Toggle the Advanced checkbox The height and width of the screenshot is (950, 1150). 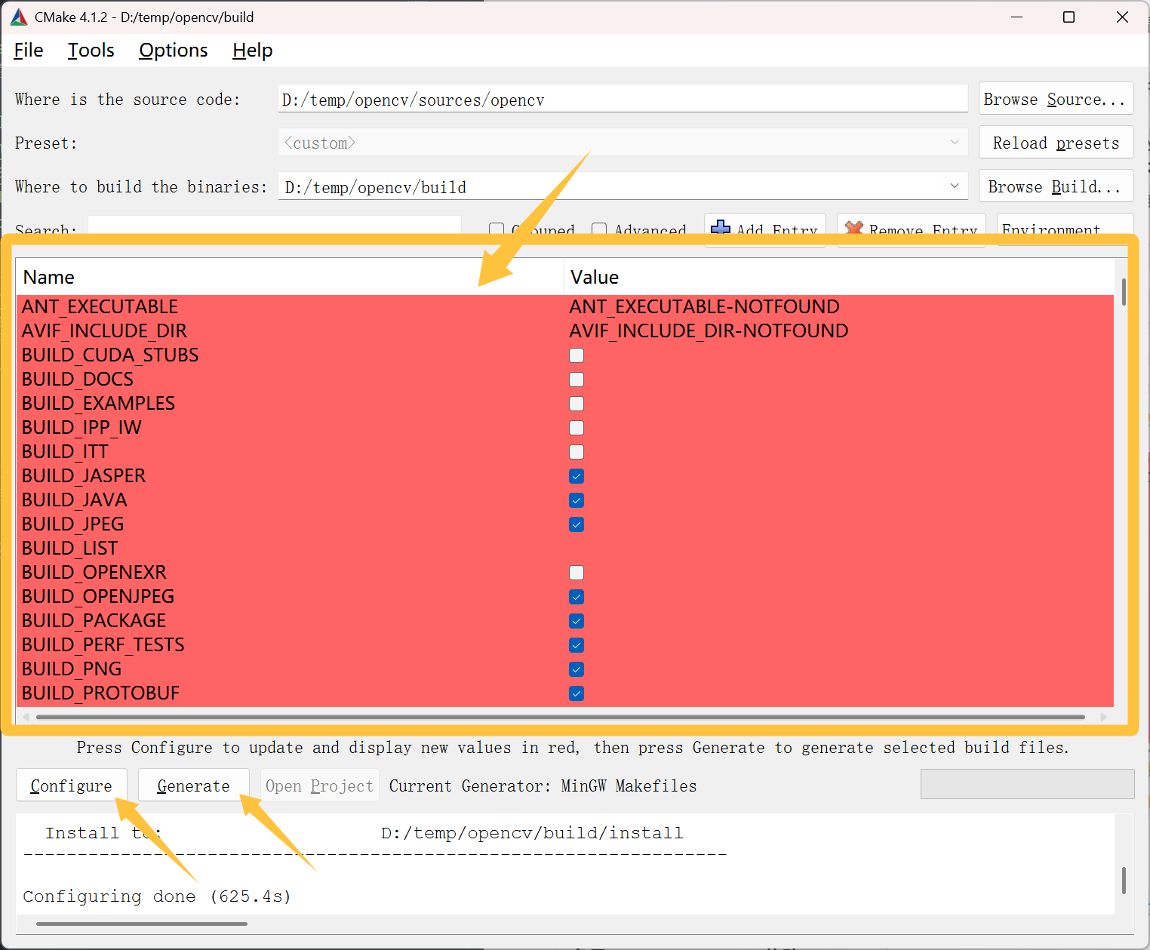click(x=598, y=229)
